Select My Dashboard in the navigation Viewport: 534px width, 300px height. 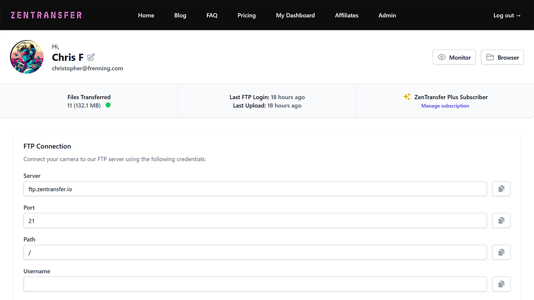[295, 15]
